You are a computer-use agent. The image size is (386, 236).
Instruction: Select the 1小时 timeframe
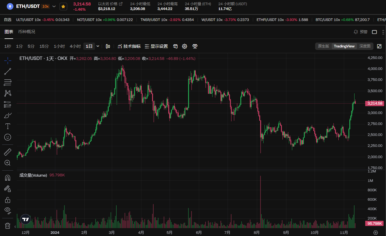[59, 46]
